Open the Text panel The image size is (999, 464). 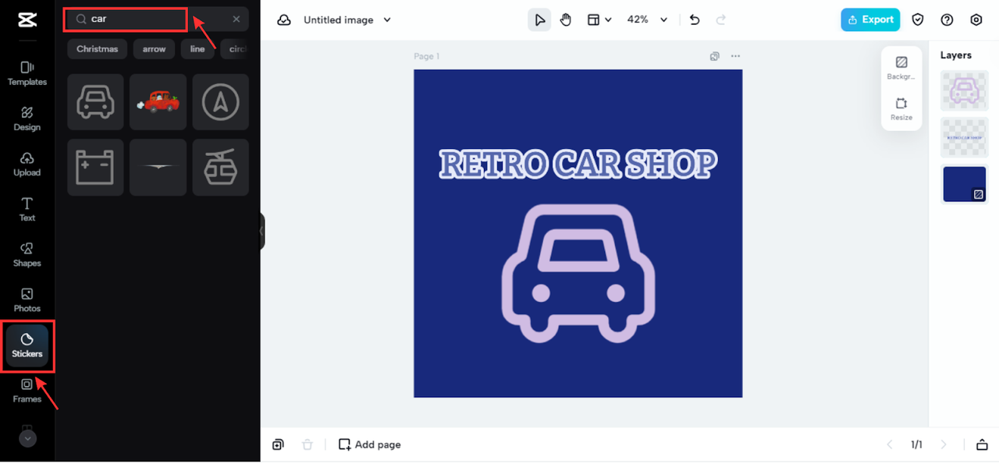[27, 209]
